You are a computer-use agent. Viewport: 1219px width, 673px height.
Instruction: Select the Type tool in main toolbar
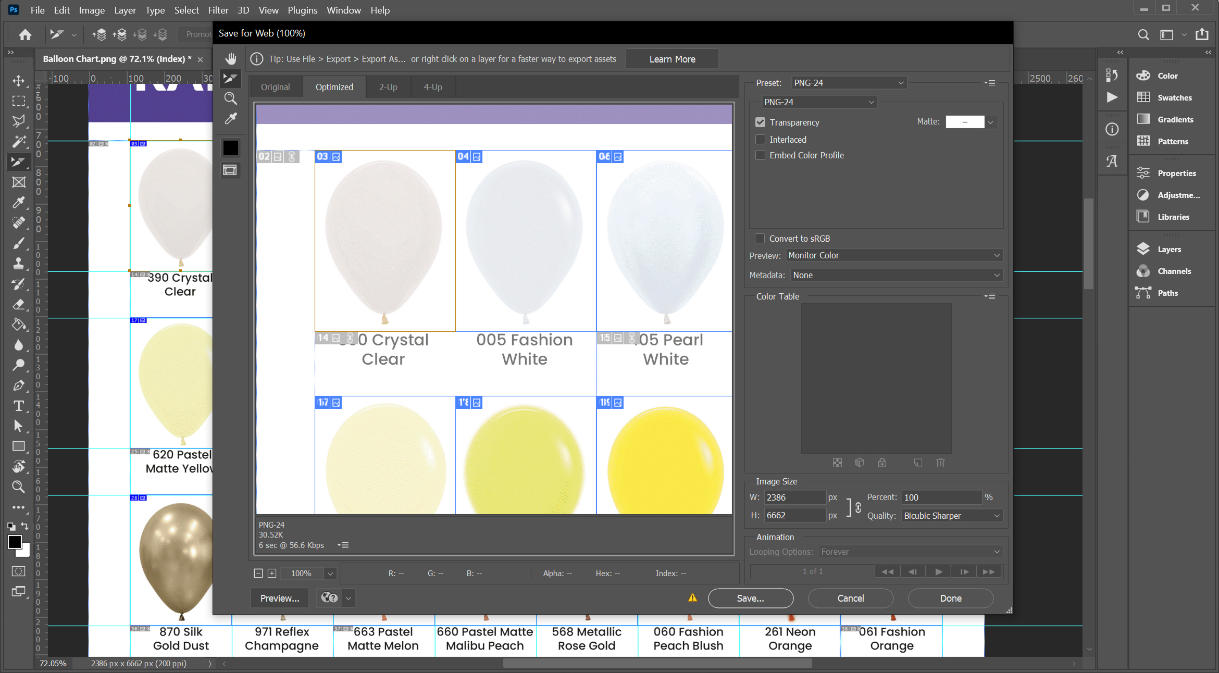pyautogui.click(x=19, y=406)
